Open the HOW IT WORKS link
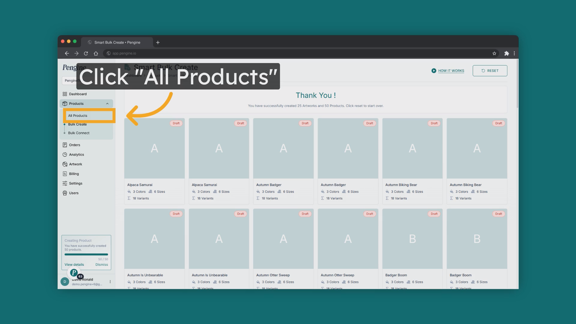This screenshot has height=324, width=576. (451, 71)
